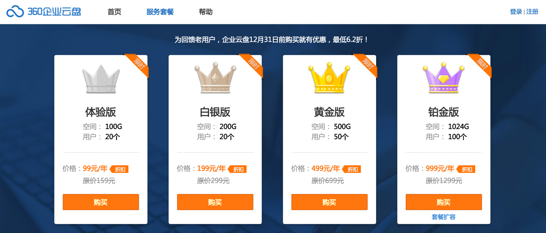Select the purple 铂金版 crown icon

(x=444, y=78)
